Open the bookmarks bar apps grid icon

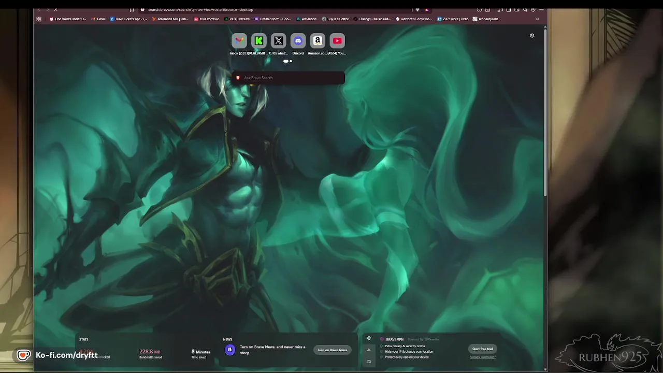click(39, 19)
